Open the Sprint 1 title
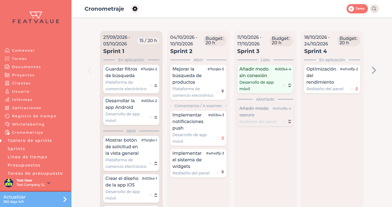Image resolution: width=392 pixels, height=207 pixels. coord(114,51)
